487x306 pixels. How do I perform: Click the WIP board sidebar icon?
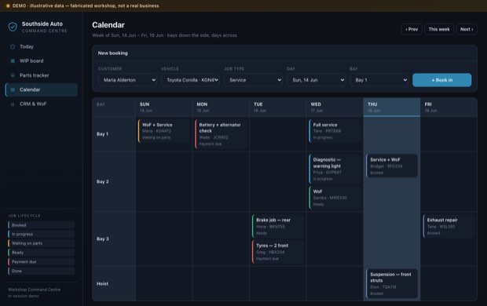[x=13, y=61]
